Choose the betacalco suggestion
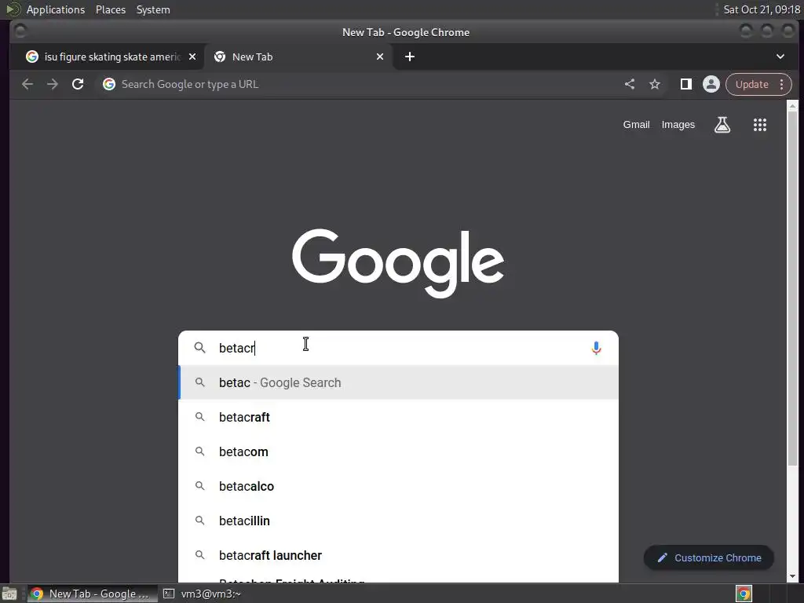Viewport: 804px width, 603px height. coord(398,486)
